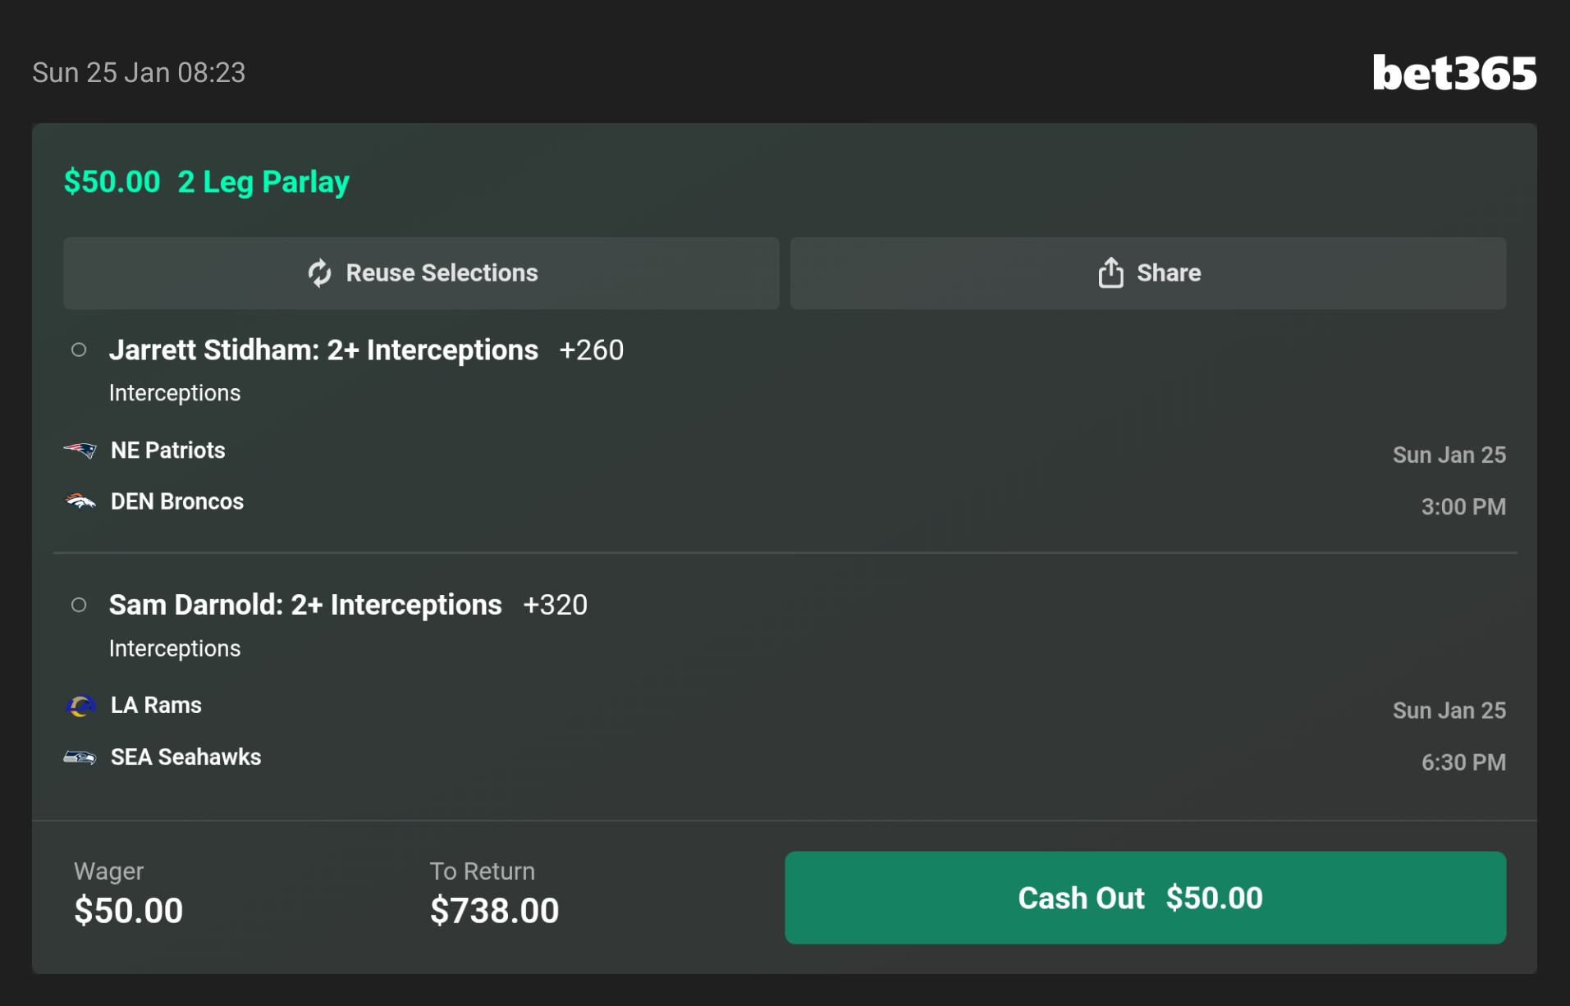Click the +260 odds value
Image resolution: width=1570 pixels, height=1006 pixels.
click(x=591, y=350)
